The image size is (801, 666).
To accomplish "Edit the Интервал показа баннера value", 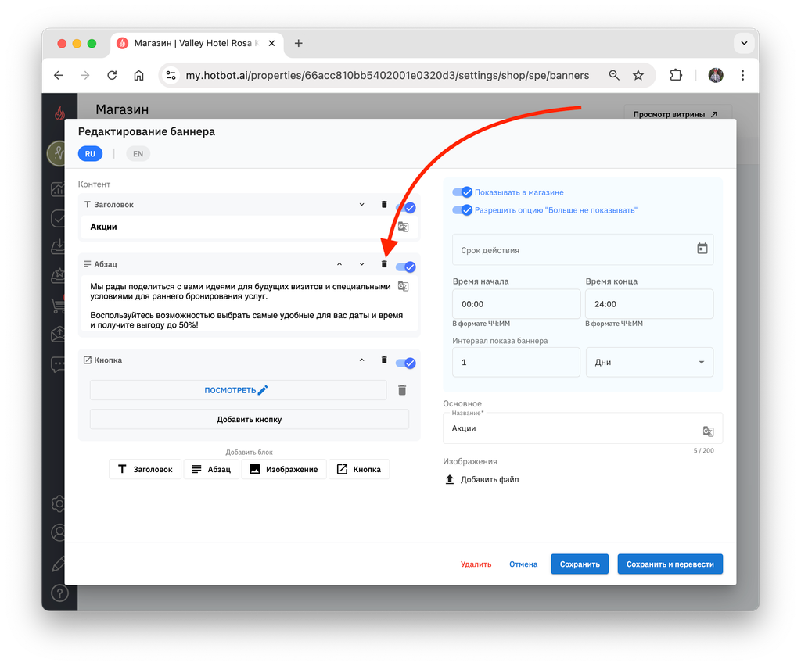I will (x=516, y=363).
